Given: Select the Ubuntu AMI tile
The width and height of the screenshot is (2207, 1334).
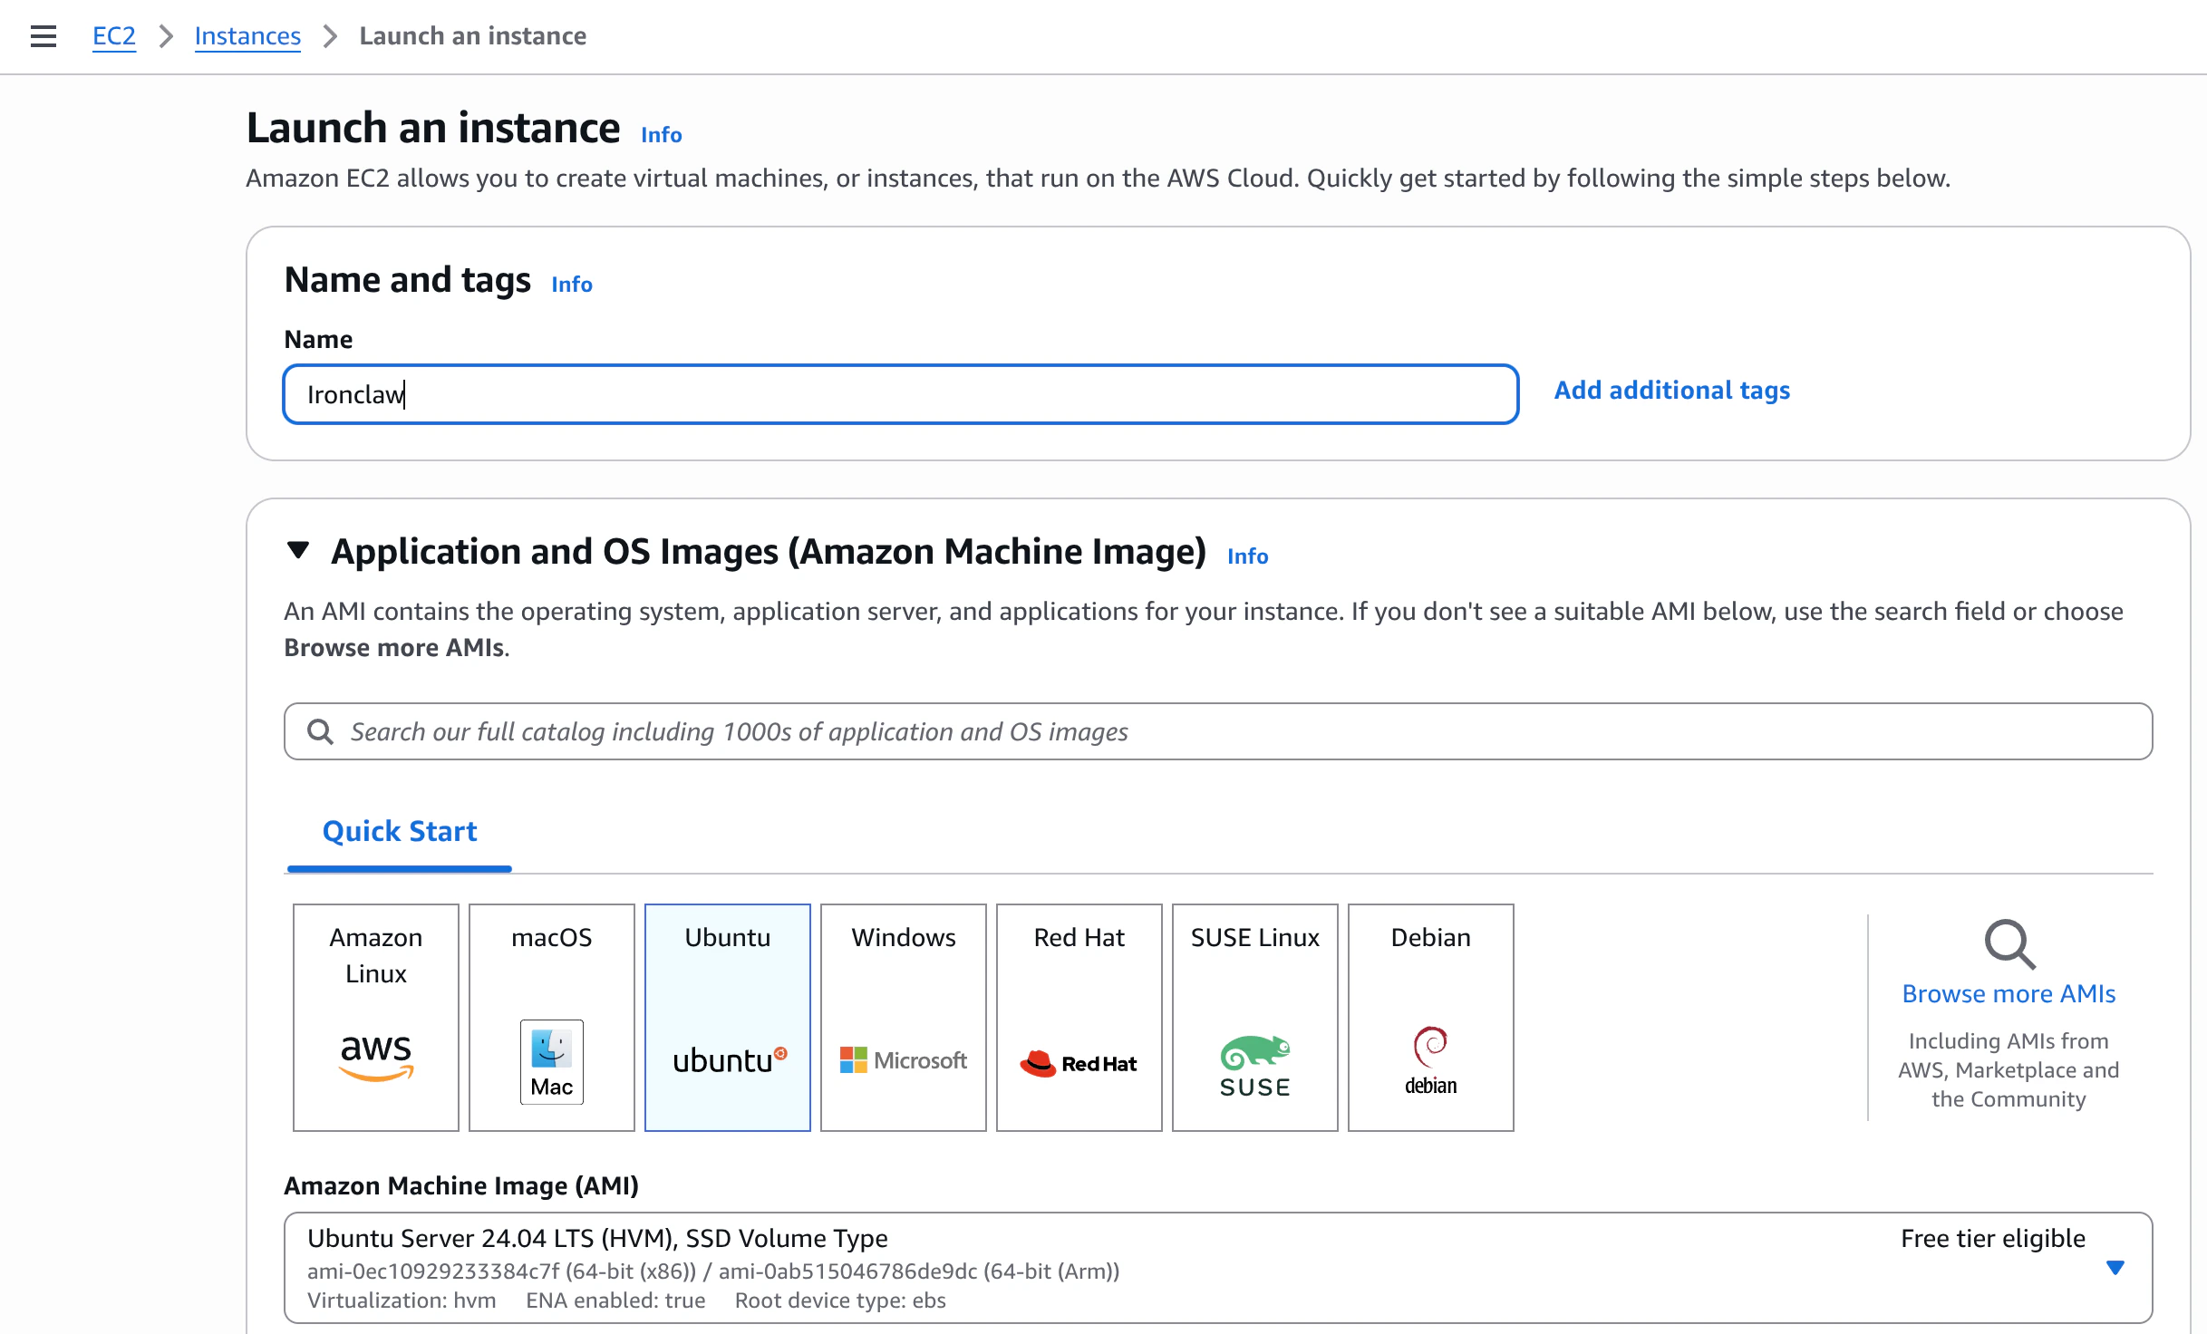Looking at the screenshot, I should click(x=727, y=1017).
